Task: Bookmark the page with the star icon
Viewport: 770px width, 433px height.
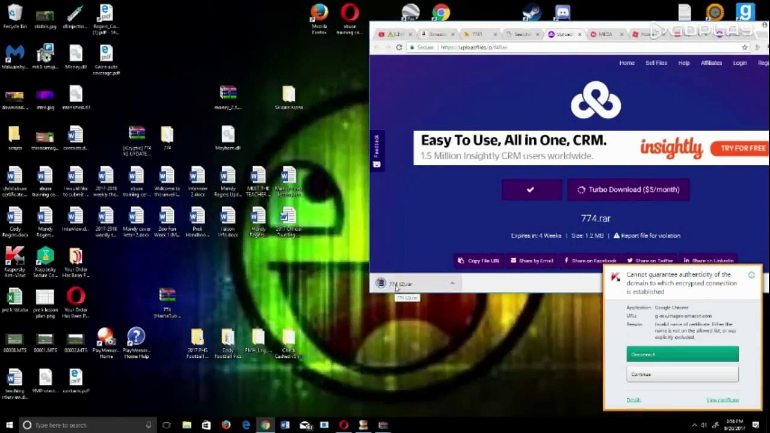Action: 745,48
